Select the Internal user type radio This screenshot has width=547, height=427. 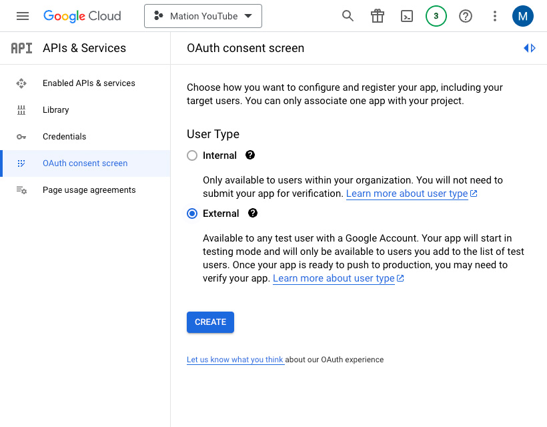[192, 155]
